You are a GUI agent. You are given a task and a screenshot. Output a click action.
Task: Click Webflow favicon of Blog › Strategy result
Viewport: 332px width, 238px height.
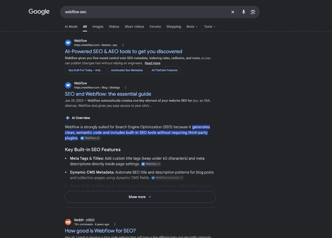pos(68,85)
